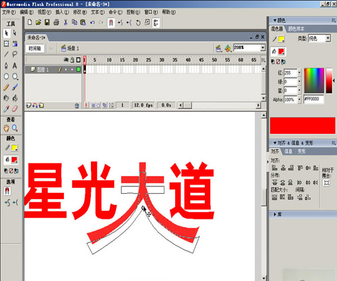This screenshot has height=281, width=337.
Task: Open the green value slider arrow
Action: pyautogui.click(x=299, y=81)
